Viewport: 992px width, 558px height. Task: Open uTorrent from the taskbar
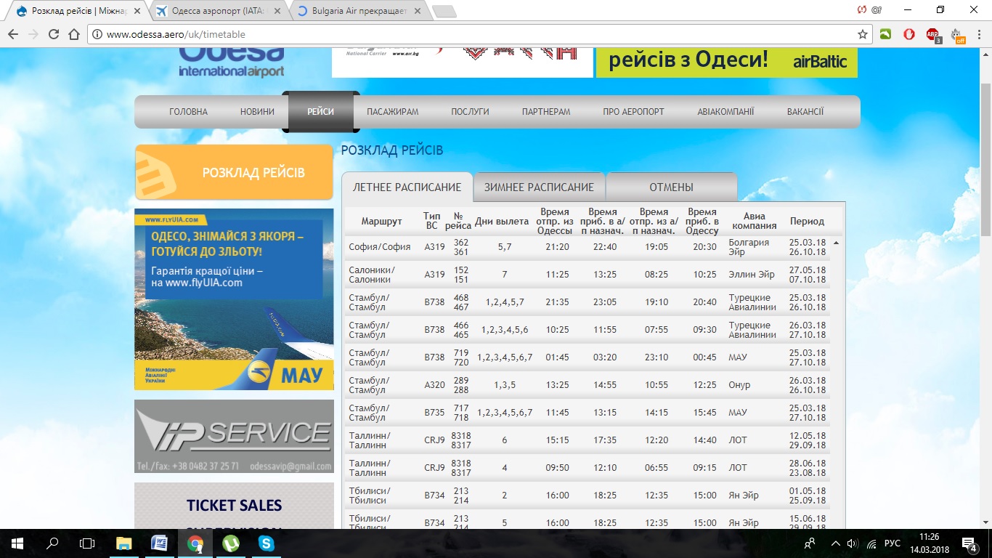[x=231, y=543]
